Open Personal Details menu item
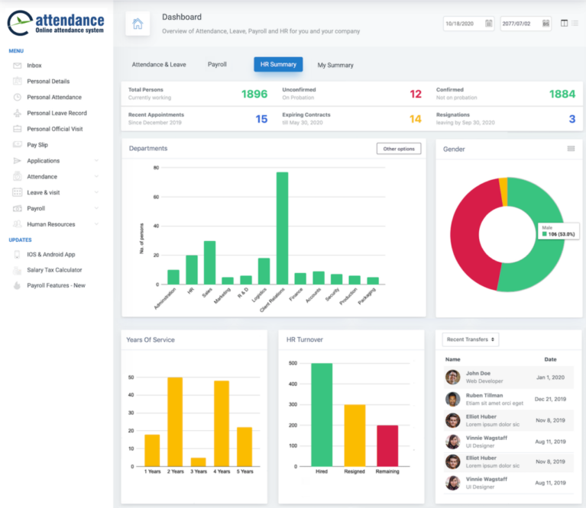 pos(48,82)
